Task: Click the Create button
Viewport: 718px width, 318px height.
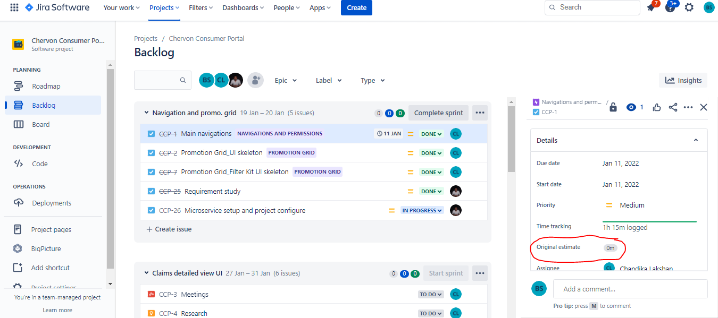Action: [x=356, y=7]
